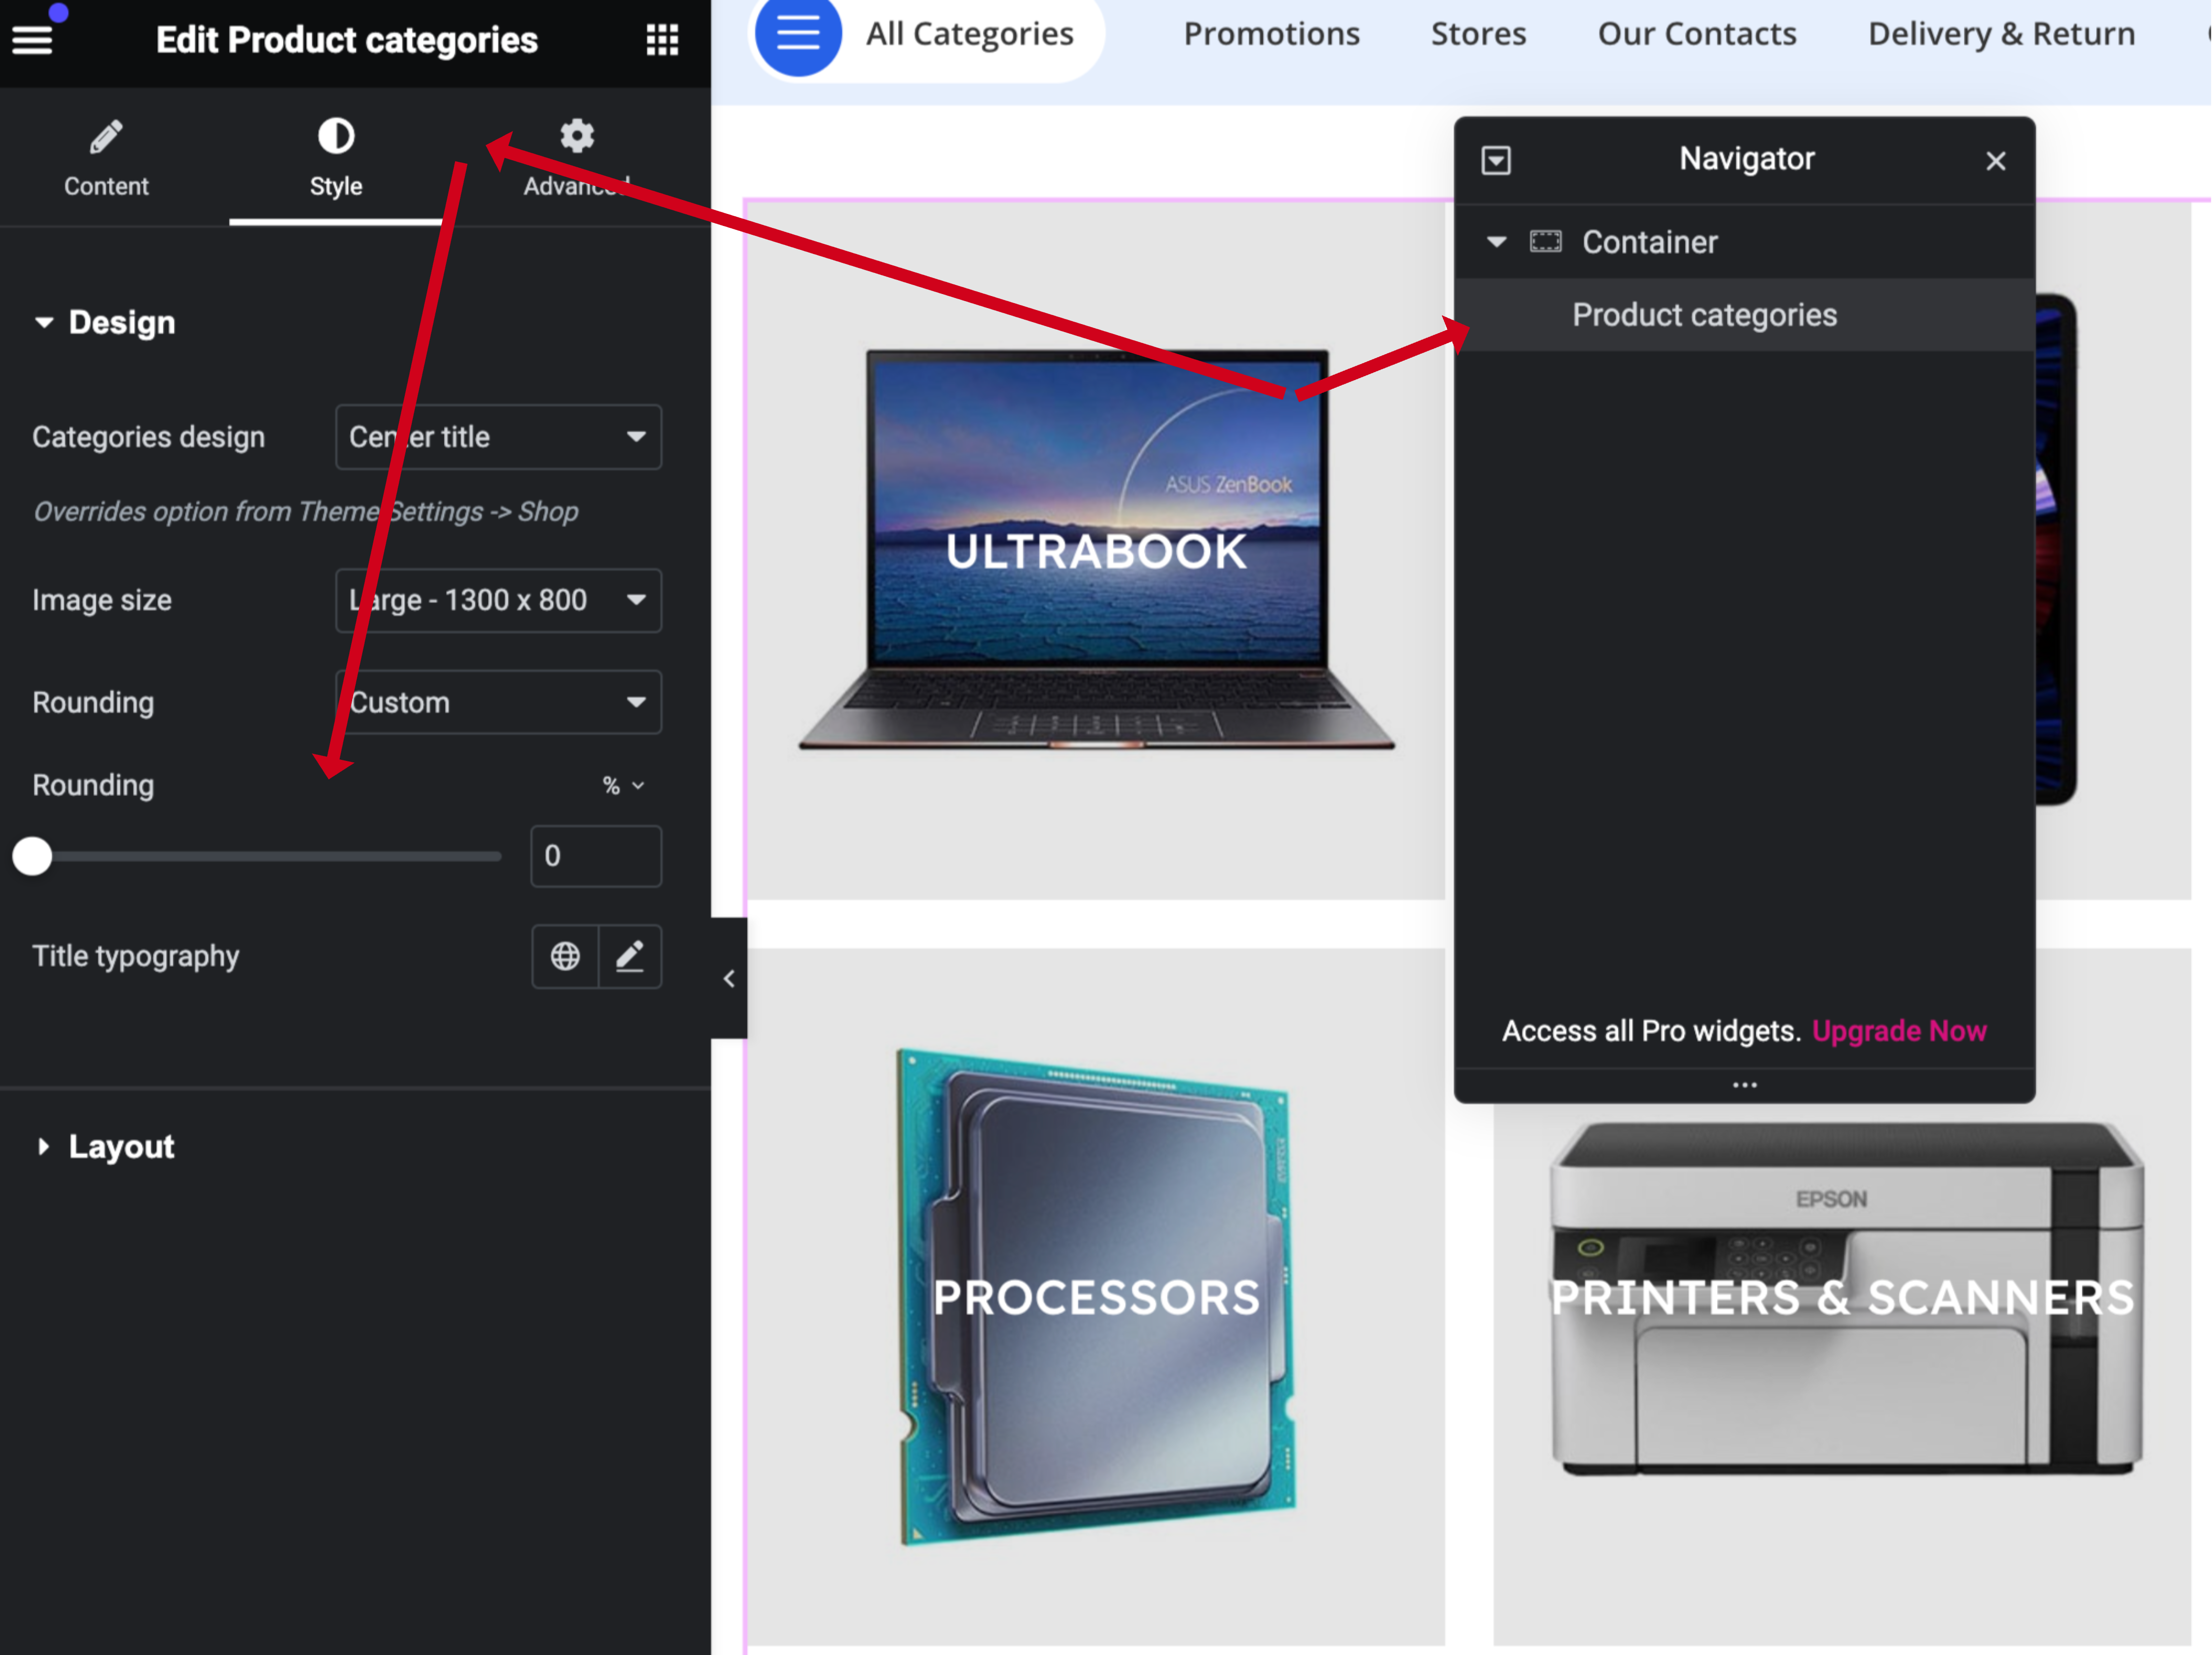Dock the Navigator panel icon
2212x1655 pixels.
point(1496,160)
